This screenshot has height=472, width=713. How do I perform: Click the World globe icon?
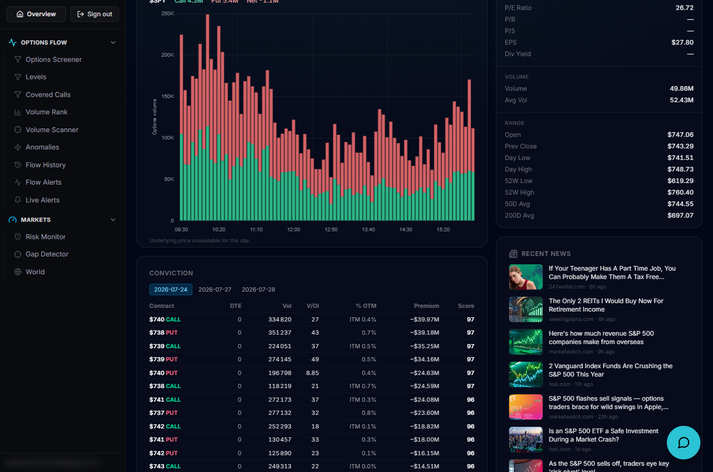pos(18,272)
